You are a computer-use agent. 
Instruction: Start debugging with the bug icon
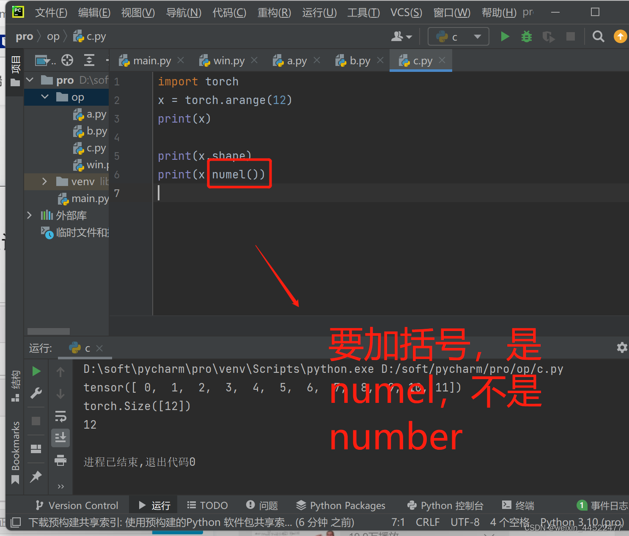click(526, 36)
